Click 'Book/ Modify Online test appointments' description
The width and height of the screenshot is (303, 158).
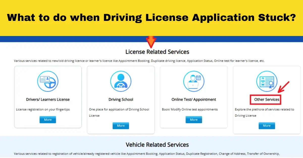190,109
